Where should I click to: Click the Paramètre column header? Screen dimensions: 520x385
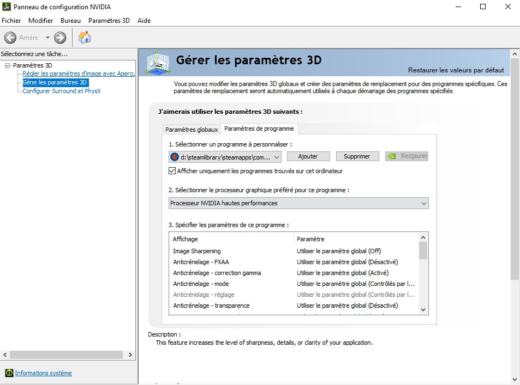tap(356, 239)
